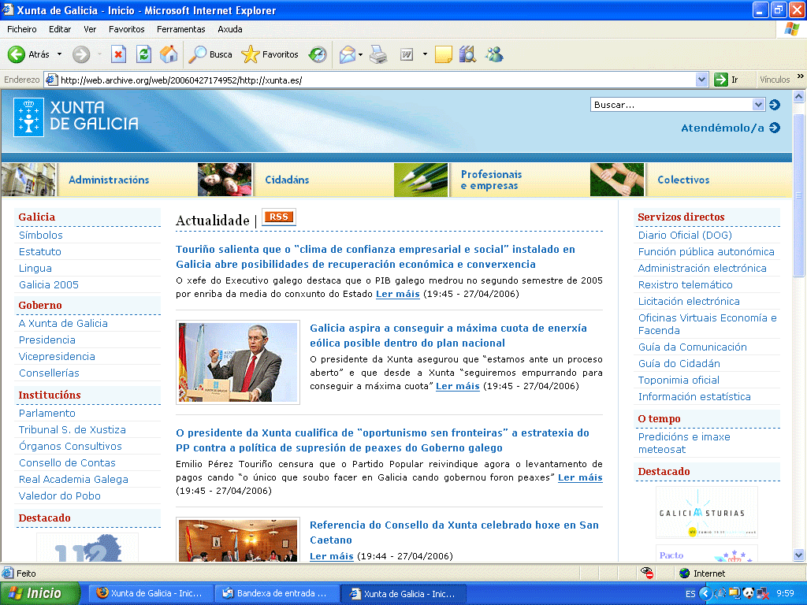Image resolution: width=807 pixels, height=605 pixels.
Task: Open the Ferramentas menu
Action: pyautogui.click(x=180, y=29)
